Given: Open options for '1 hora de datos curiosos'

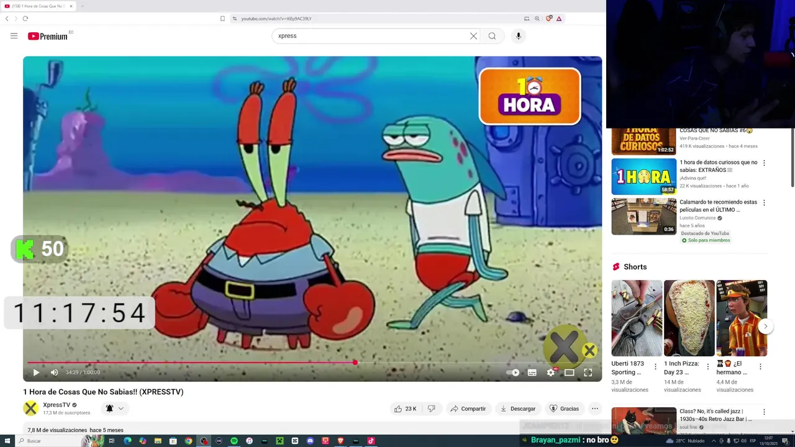Looking at the screenshot, I should pos(764,163).
